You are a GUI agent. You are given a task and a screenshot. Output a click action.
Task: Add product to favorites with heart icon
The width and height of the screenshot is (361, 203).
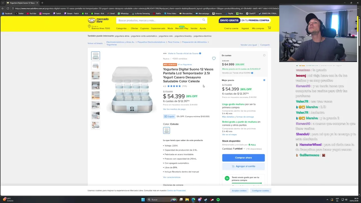pos(214,58)
